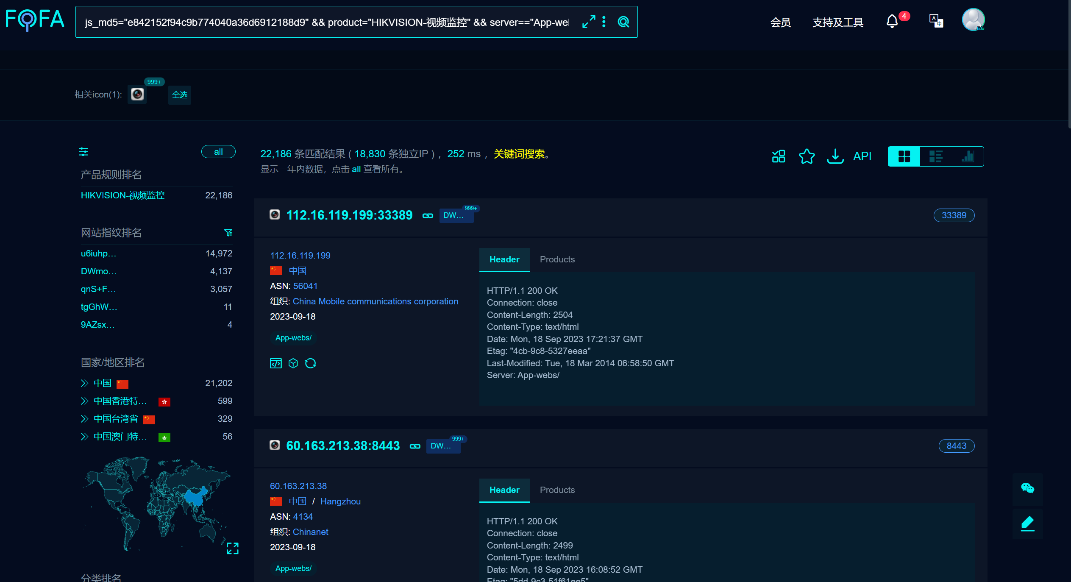This screenshot has height=582, width=1071.
Task: Click the all link in yearly data notice
Action: click(x=356, y=169)
